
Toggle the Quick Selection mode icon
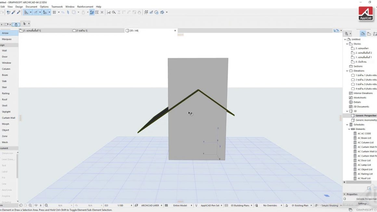point(16,24)
